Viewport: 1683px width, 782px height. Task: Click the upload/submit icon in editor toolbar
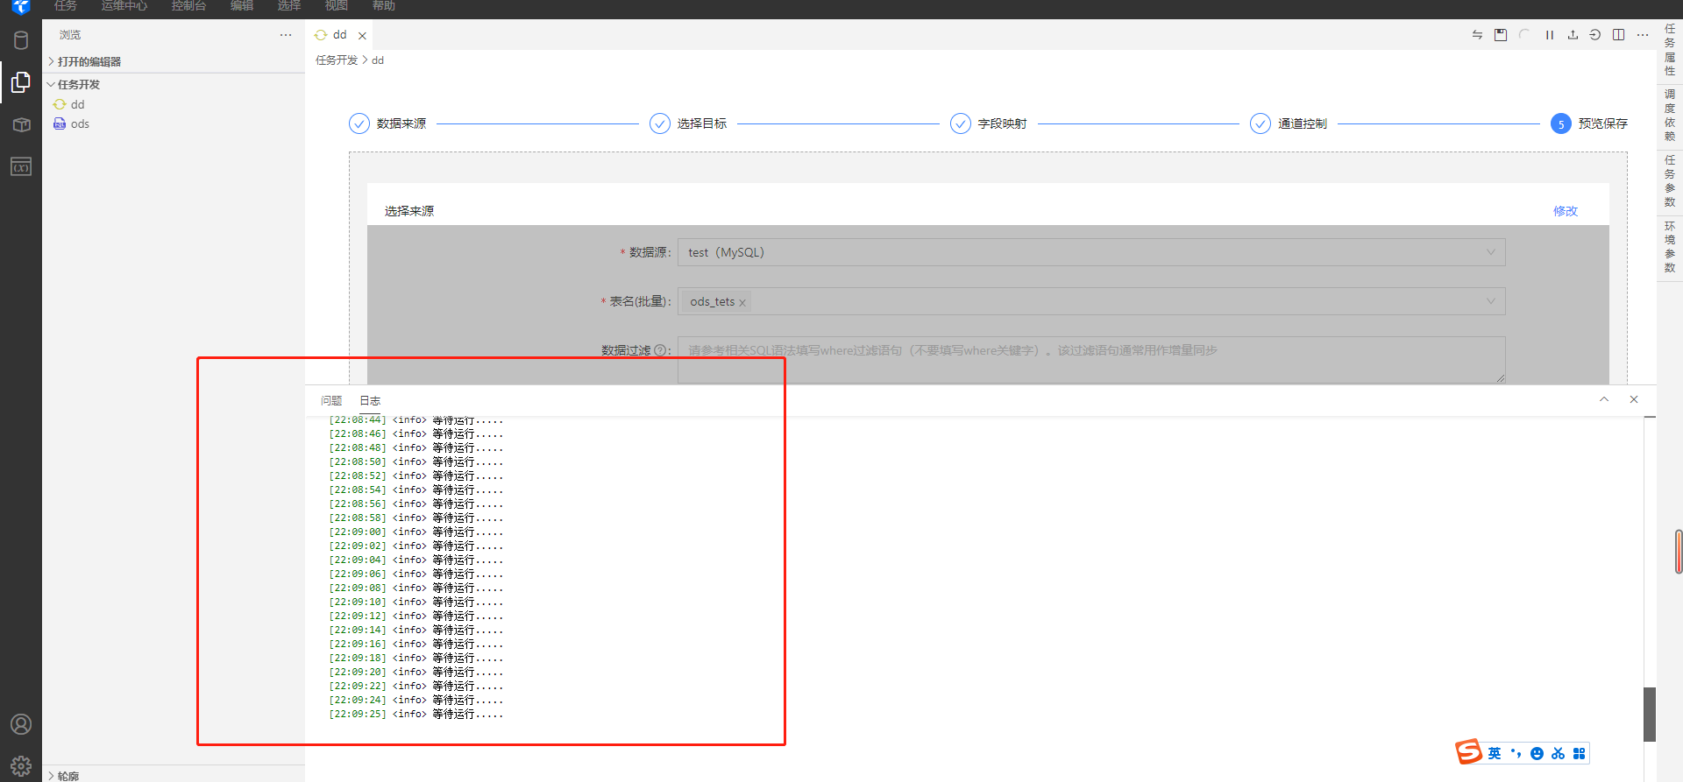click(1573, 35)
